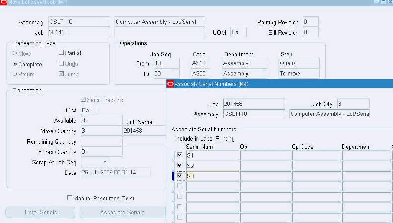Click the Job field in Move Lot Based Job window
This screenshot has width=393, height=223.
(x=79, y=32)
